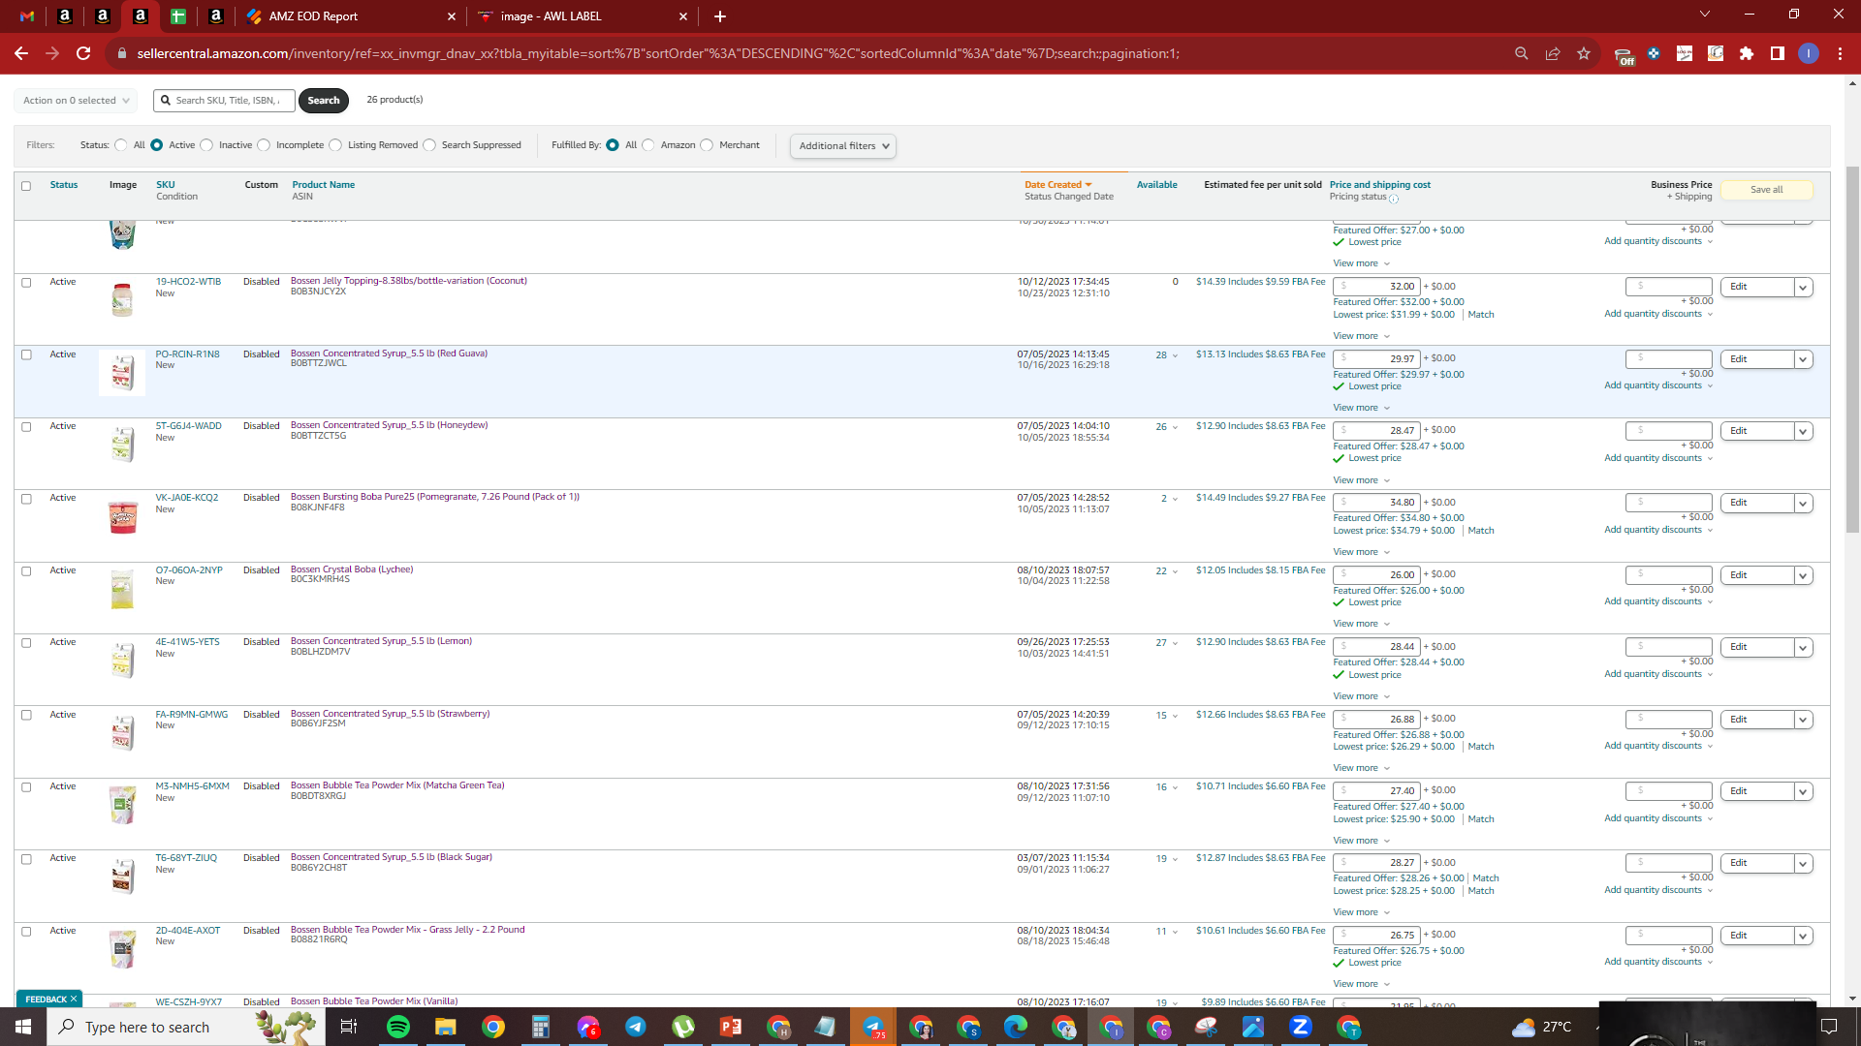
Task: Bookmark this page with the star
Action: tap(1584, 53)
